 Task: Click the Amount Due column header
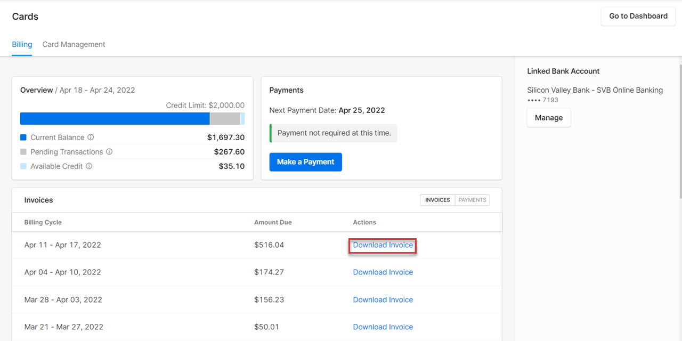[x=273, y=222]
